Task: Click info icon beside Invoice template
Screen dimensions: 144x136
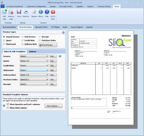Action: tap(60, 56)
